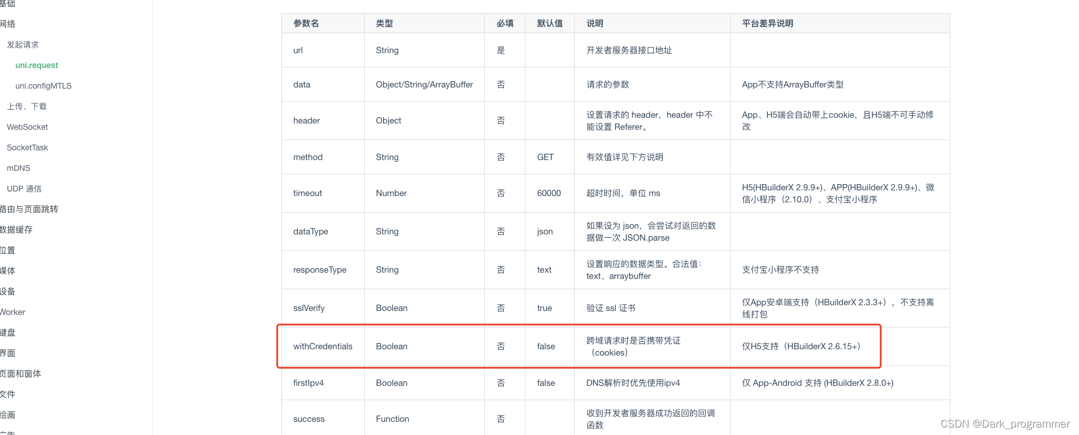Image resolution: width=1079 pixels, height=435 pixels.
Task: Click the 超时时间，单位 ms description
Action: click(x=623, y=193)
